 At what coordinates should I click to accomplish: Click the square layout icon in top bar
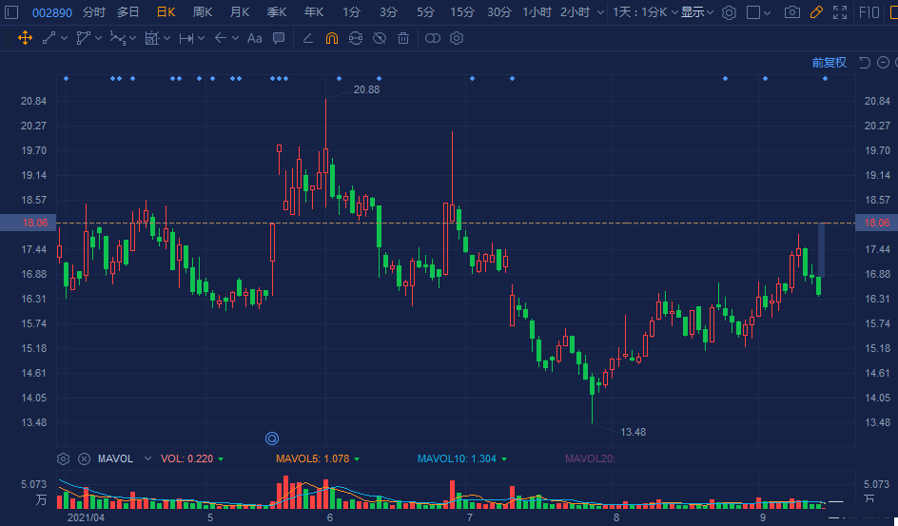pyautogui.click(x=753, y=12)
